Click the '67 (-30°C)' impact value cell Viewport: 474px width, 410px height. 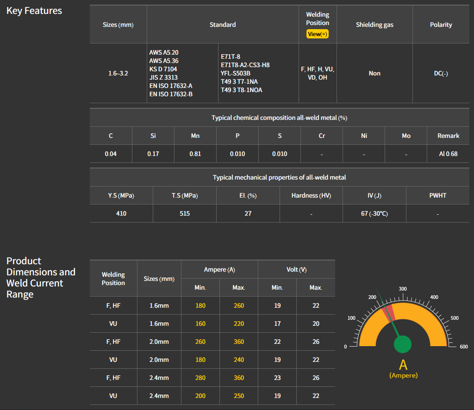click(374, 213)
